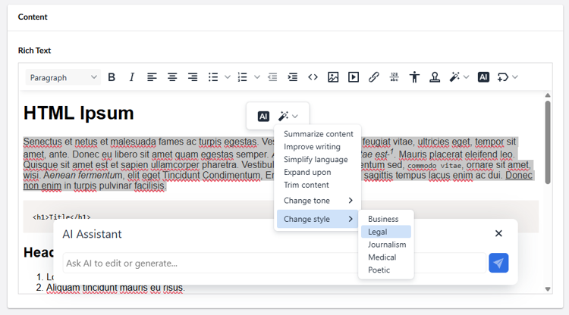Align text left
Screen dimensions: 569x315
click(x=152, y=77)
